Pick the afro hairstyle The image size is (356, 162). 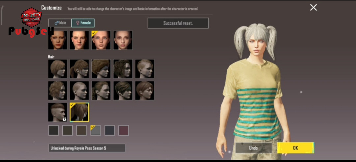tap(101, 69)
